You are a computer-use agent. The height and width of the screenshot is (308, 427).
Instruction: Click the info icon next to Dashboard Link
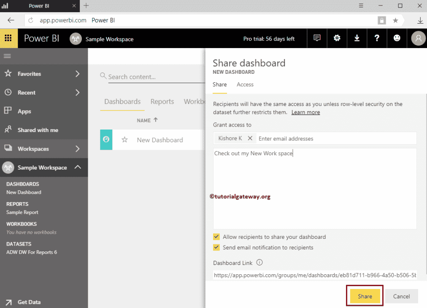pos(260,262)
